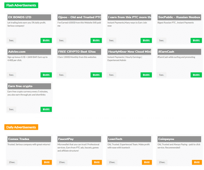Click the $0.001 button on #EarnCash ad
The width and height of the screenshot is (204, 170).
[196, 75]
